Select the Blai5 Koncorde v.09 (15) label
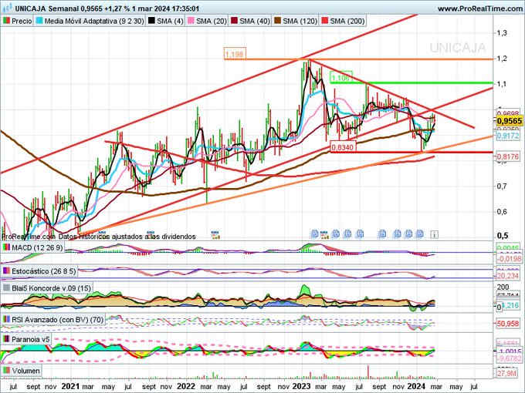This screenshot has width=525, height=393. tap(51, 287)
